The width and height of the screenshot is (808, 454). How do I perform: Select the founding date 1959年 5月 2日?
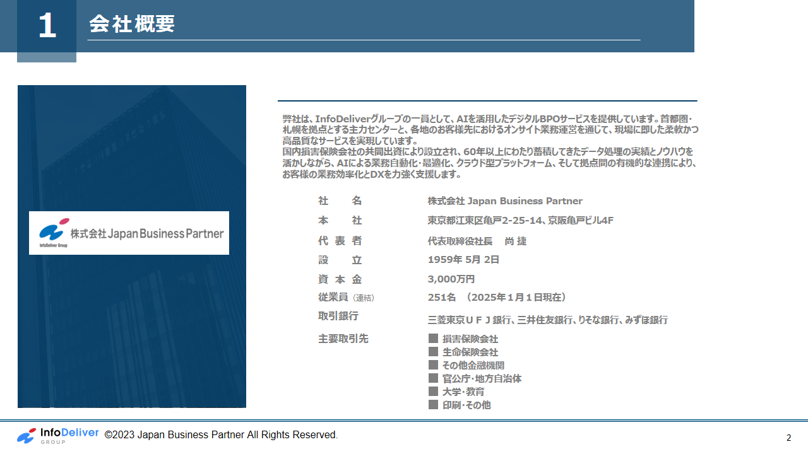click(463, 260)
